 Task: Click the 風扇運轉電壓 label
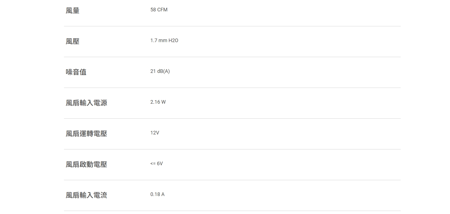(86, 134)
